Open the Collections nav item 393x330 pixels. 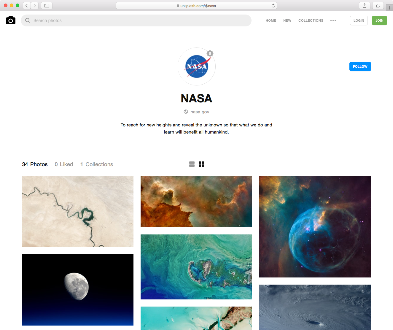(x=311, y=20)
